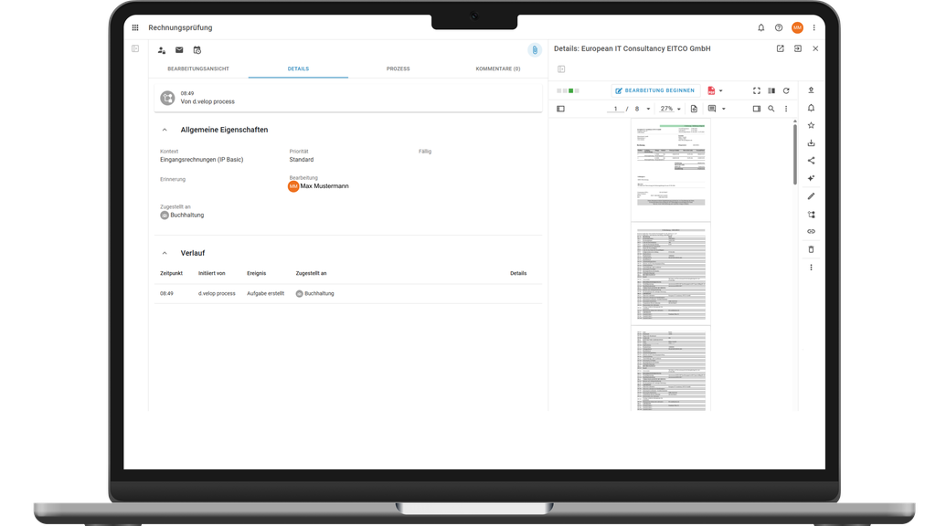Open the help question mark icon
The width and height of the screenshot is (936, 526).
click(779, 27)
